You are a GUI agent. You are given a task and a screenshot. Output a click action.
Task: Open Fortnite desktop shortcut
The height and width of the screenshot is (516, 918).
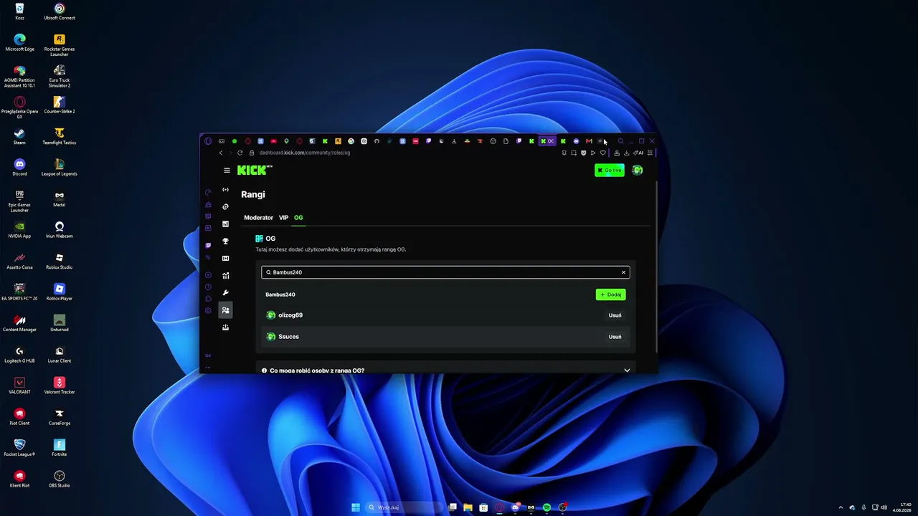click(x=60, y=447)
